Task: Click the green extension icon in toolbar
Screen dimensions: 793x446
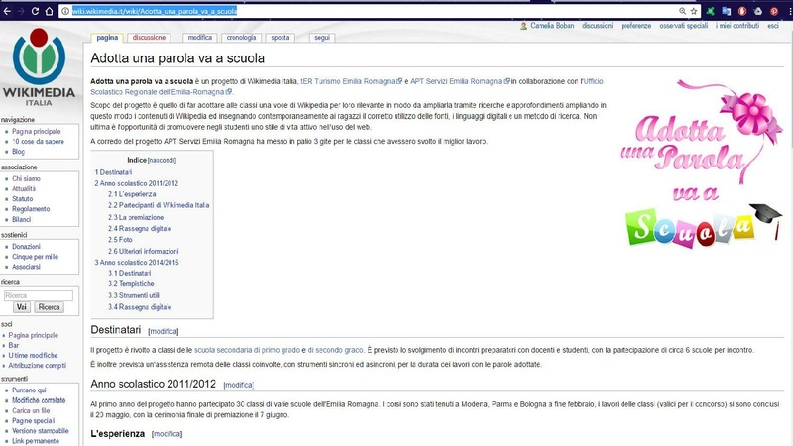Action: 710,11
